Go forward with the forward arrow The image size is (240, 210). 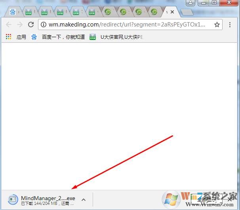coord(20,25)
